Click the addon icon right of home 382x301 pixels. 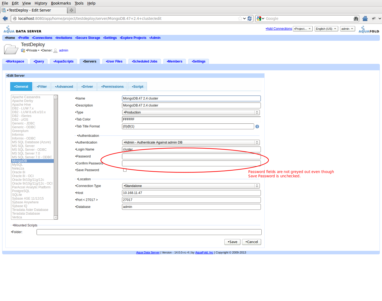(x=374, y=19)
